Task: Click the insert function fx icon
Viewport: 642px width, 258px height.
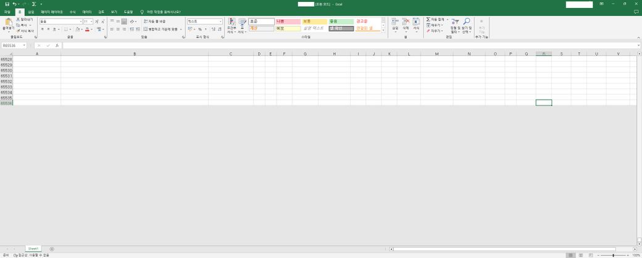Action: 57,46
